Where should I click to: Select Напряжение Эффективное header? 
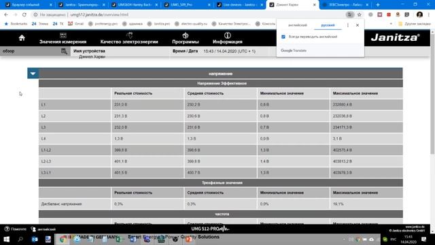tap(222, 83)
